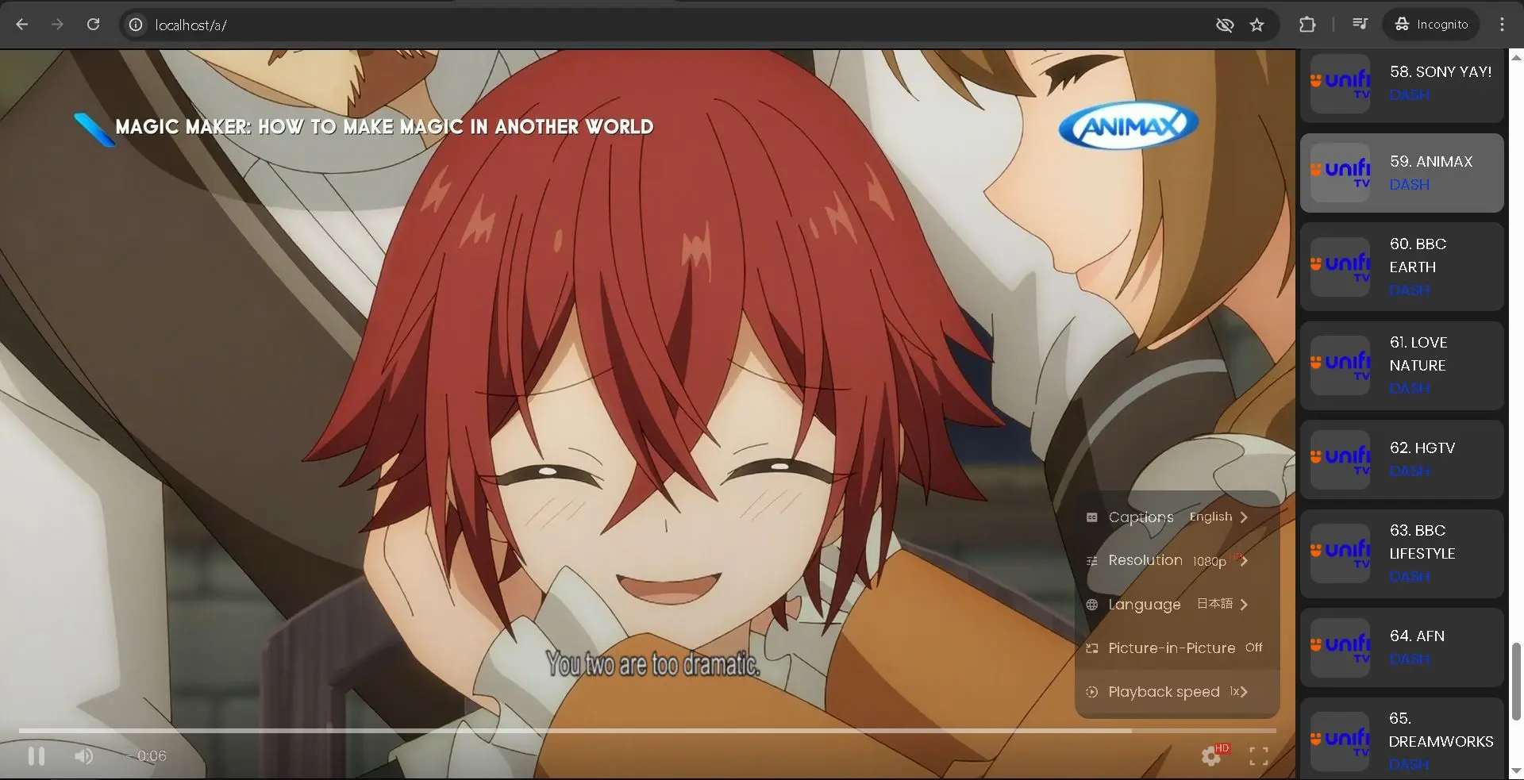Image resolution: width=1524 pixels, height=780 pixels.
Task: Open the Resolution submenu
Action: pos(1177,561)
